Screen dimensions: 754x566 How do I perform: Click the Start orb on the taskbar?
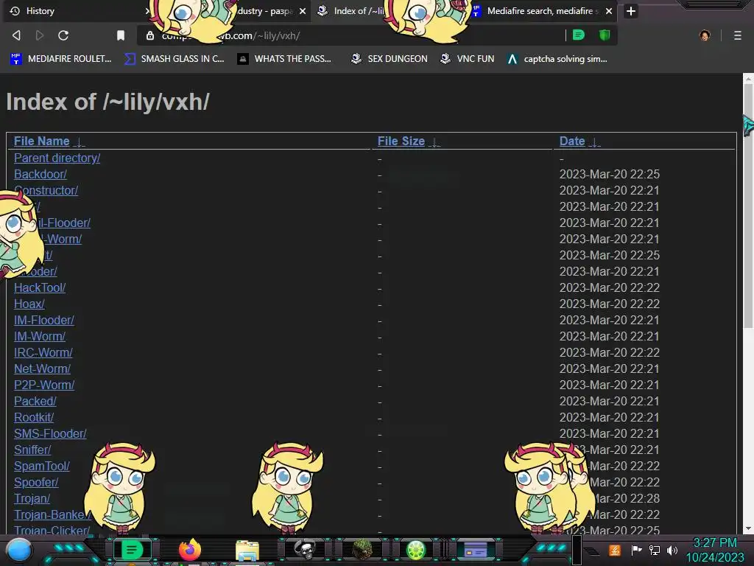(19, 550)
